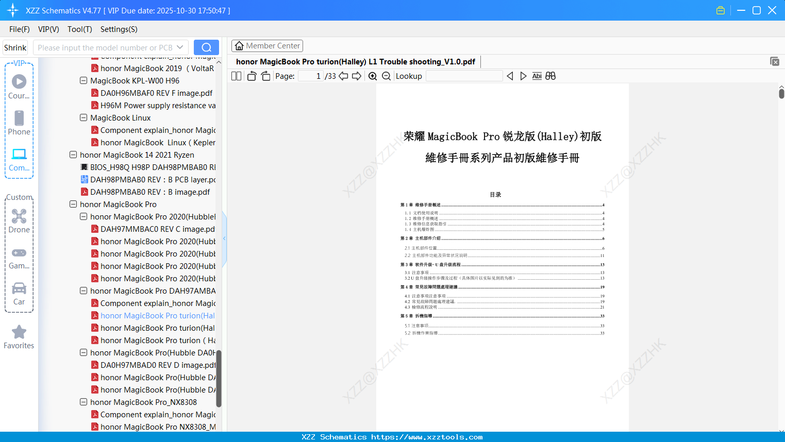Focus the Lookup text field

(x=464, y=76)
